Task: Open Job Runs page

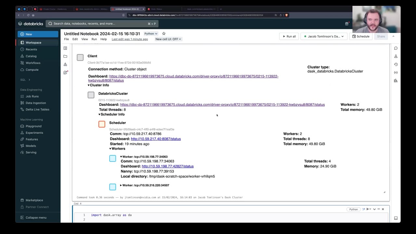Action: (32, 96)
